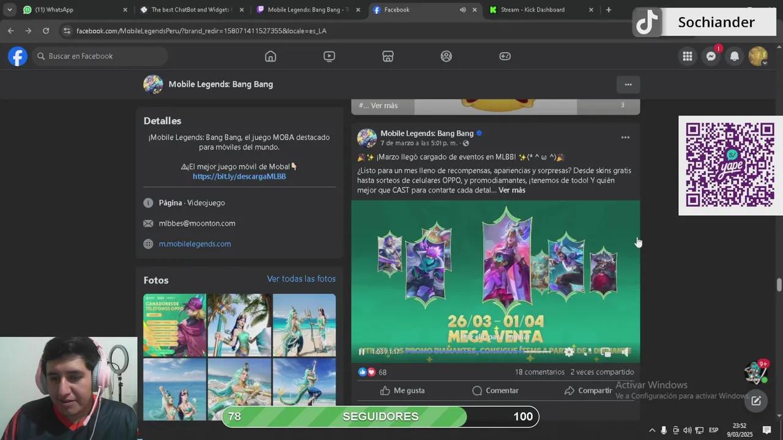Screen dimensions: 783x440
Task: Close the Facebook browser tab
Action: (474, 10)
